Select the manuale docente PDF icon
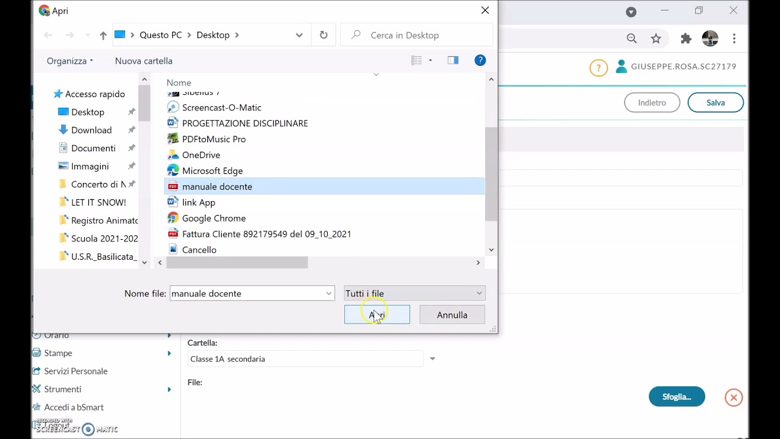 coord(173,187)
